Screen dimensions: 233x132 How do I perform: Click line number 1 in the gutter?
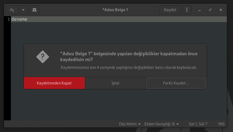pyautogui.click(x=9, y=19)
